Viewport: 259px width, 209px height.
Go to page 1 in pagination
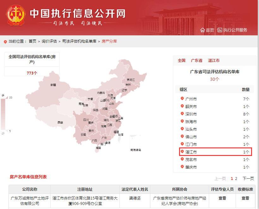232,179
